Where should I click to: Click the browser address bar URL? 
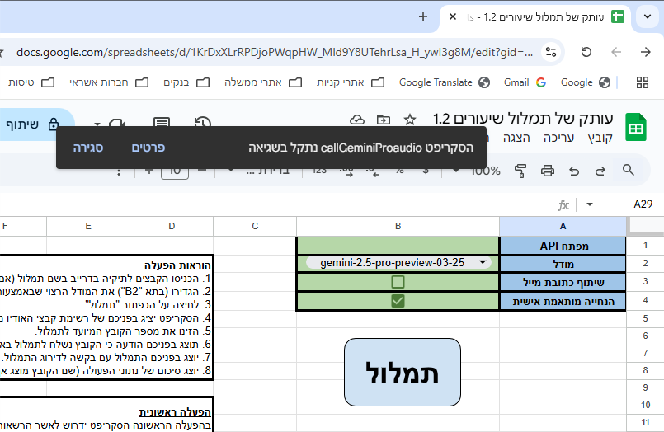(x=275, y=53)
